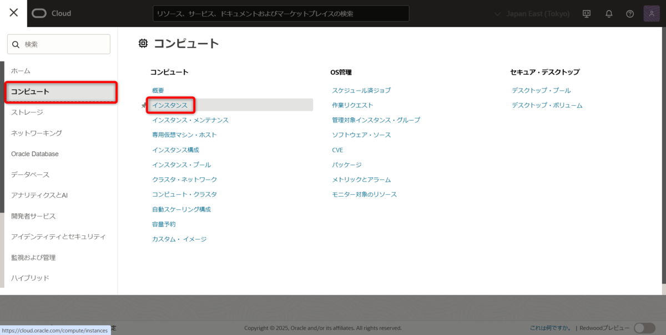
Task: Open パッケージ link
Action: [347, 165]
